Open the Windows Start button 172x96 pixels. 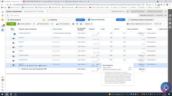pyautogui.click(x=2, y=94)
